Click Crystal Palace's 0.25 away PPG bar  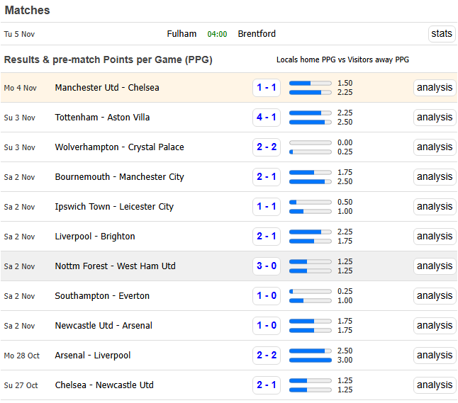(311, 152)
